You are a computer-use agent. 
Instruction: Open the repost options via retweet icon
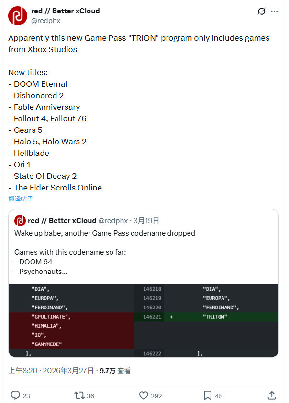(78, 395)
